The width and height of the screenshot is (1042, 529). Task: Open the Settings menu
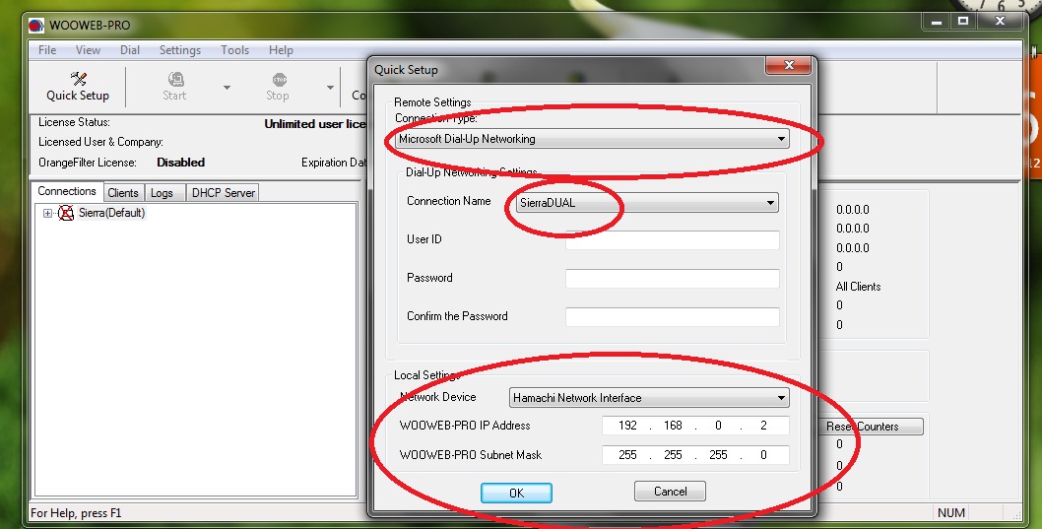click(180, 50)
